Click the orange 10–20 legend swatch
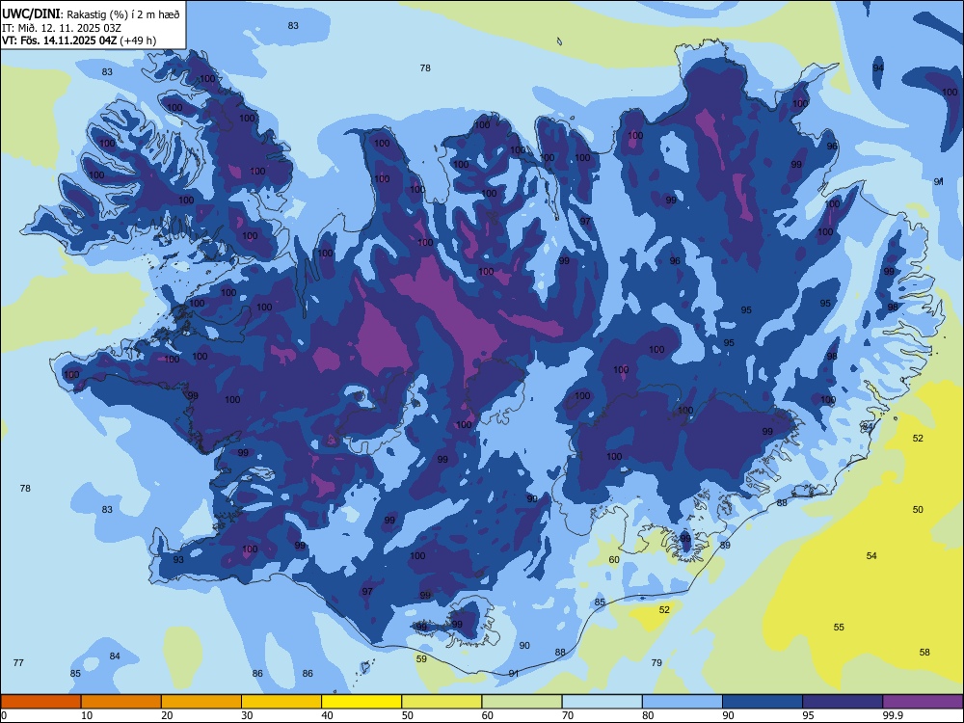 [121, 702]
